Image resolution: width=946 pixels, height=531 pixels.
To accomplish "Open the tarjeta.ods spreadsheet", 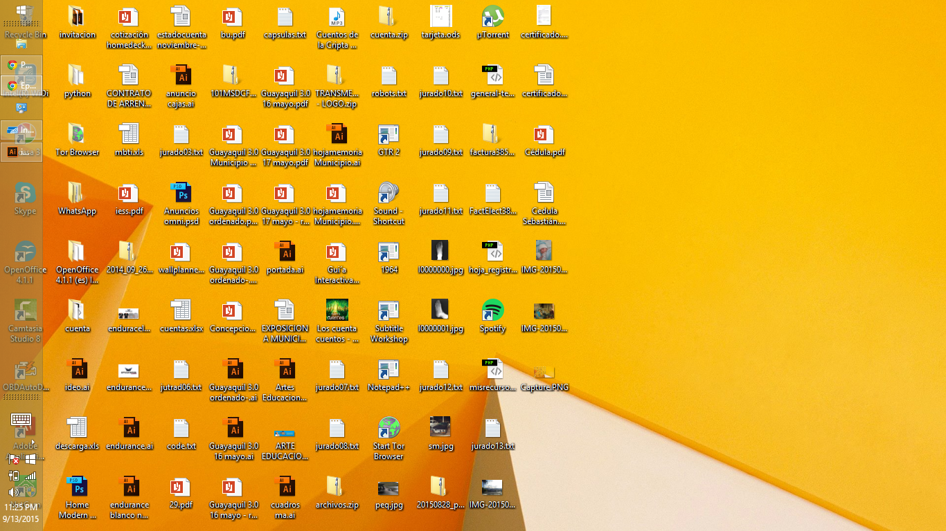I will point(441,21).
